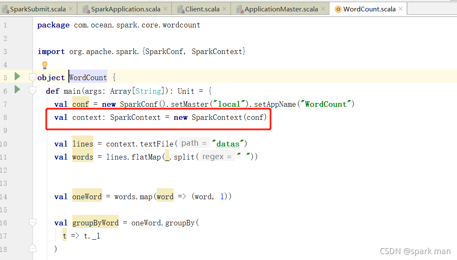Collapse the def main code block

(33, 91)
